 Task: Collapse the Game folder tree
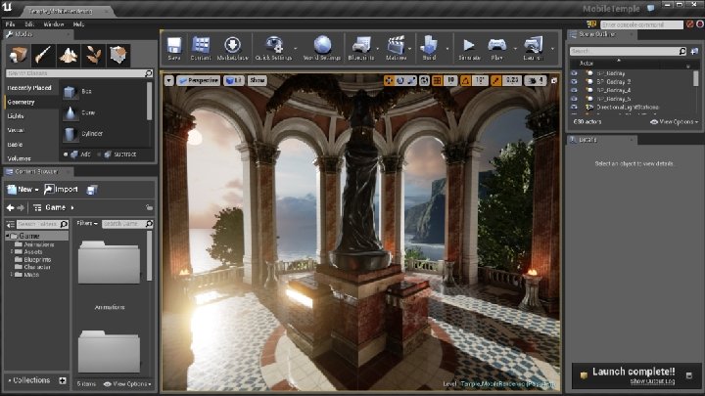coord(8,236)
